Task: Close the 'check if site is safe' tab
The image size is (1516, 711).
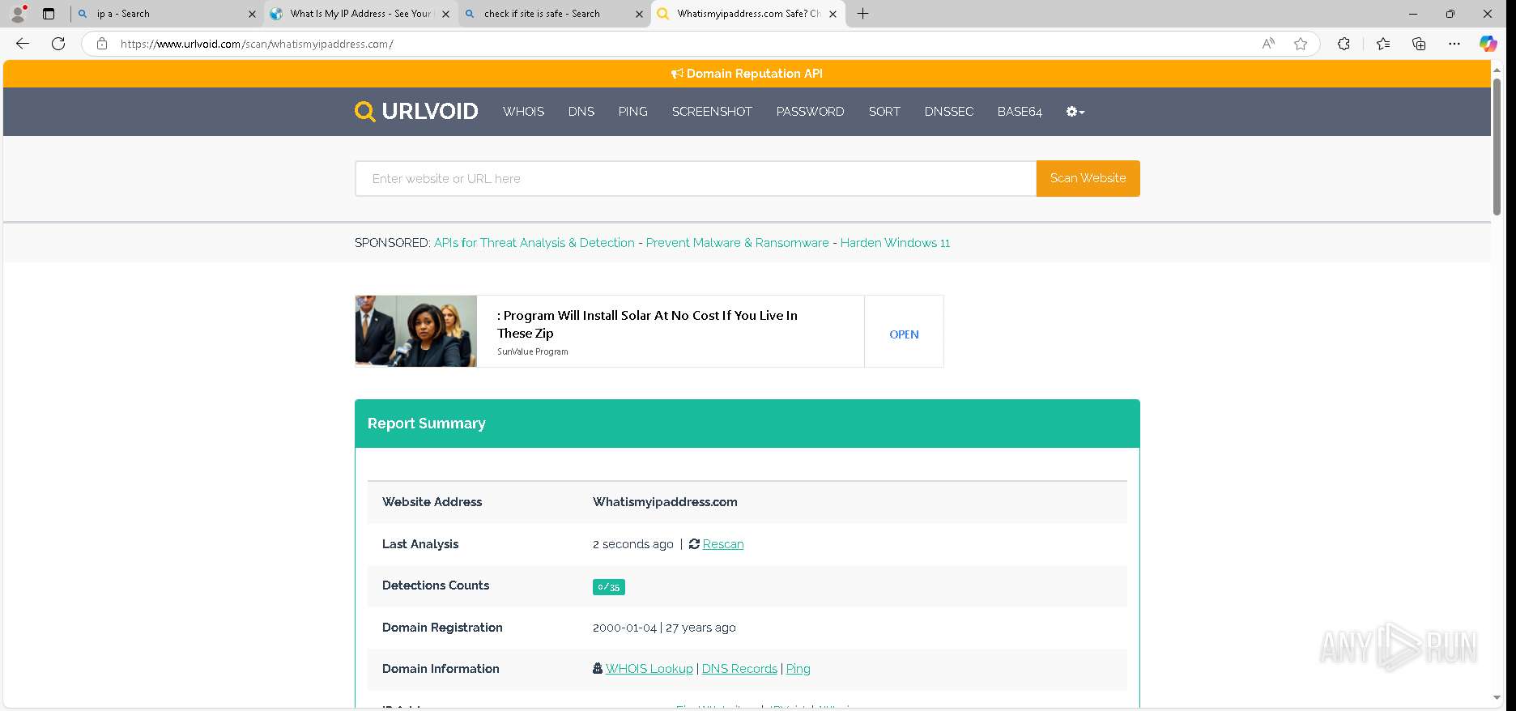Action: coord(639,14)
